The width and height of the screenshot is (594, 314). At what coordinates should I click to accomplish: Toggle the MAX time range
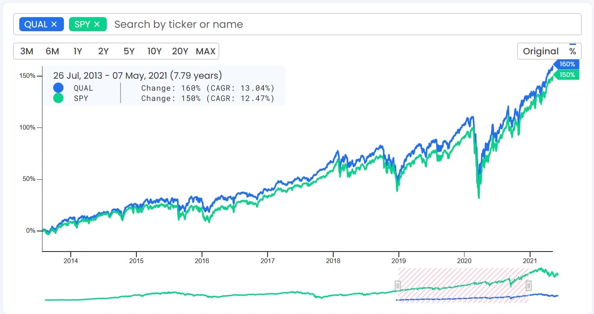pyautogui.click(x=206, y=51)
